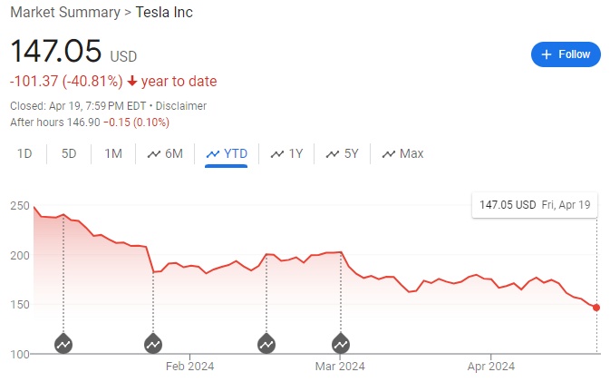The height and width of the screenshot is (382, 610).
Task: Click the trend-line icon on the 6M tab
Action: [153, 154]
